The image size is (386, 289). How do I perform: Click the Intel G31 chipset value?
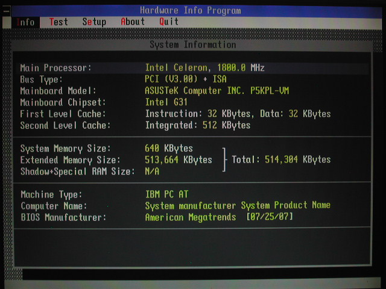[x=166, y=102]
